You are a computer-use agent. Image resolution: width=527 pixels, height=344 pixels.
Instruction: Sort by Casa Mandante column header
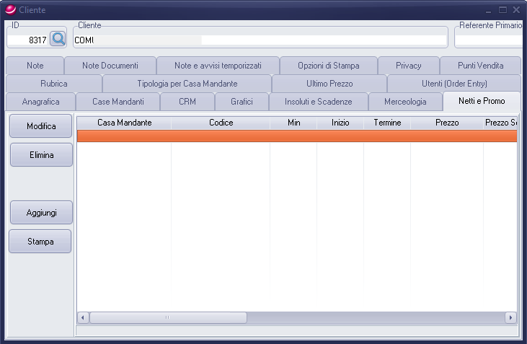[124, 123]
